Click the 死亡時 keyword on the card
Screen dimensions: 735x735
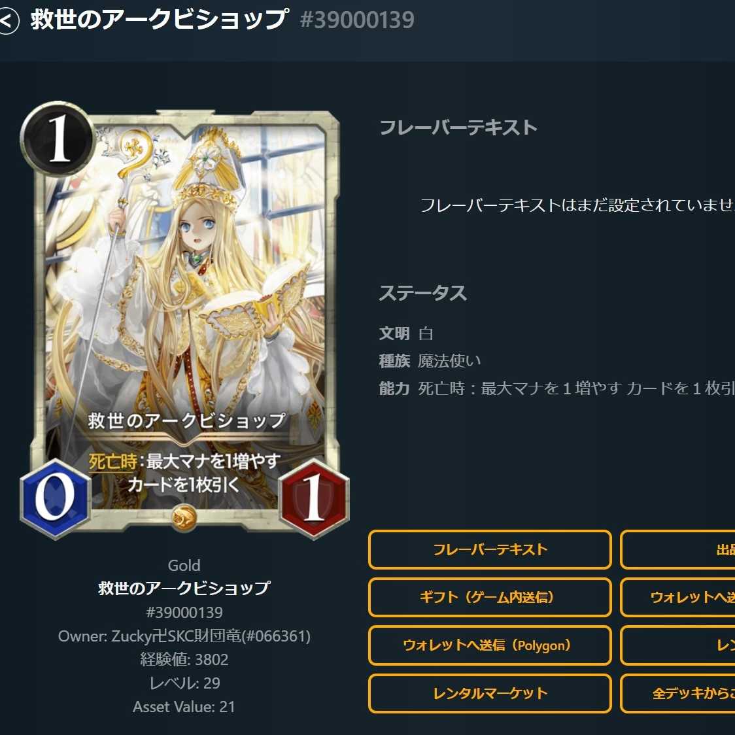(112, 461)
